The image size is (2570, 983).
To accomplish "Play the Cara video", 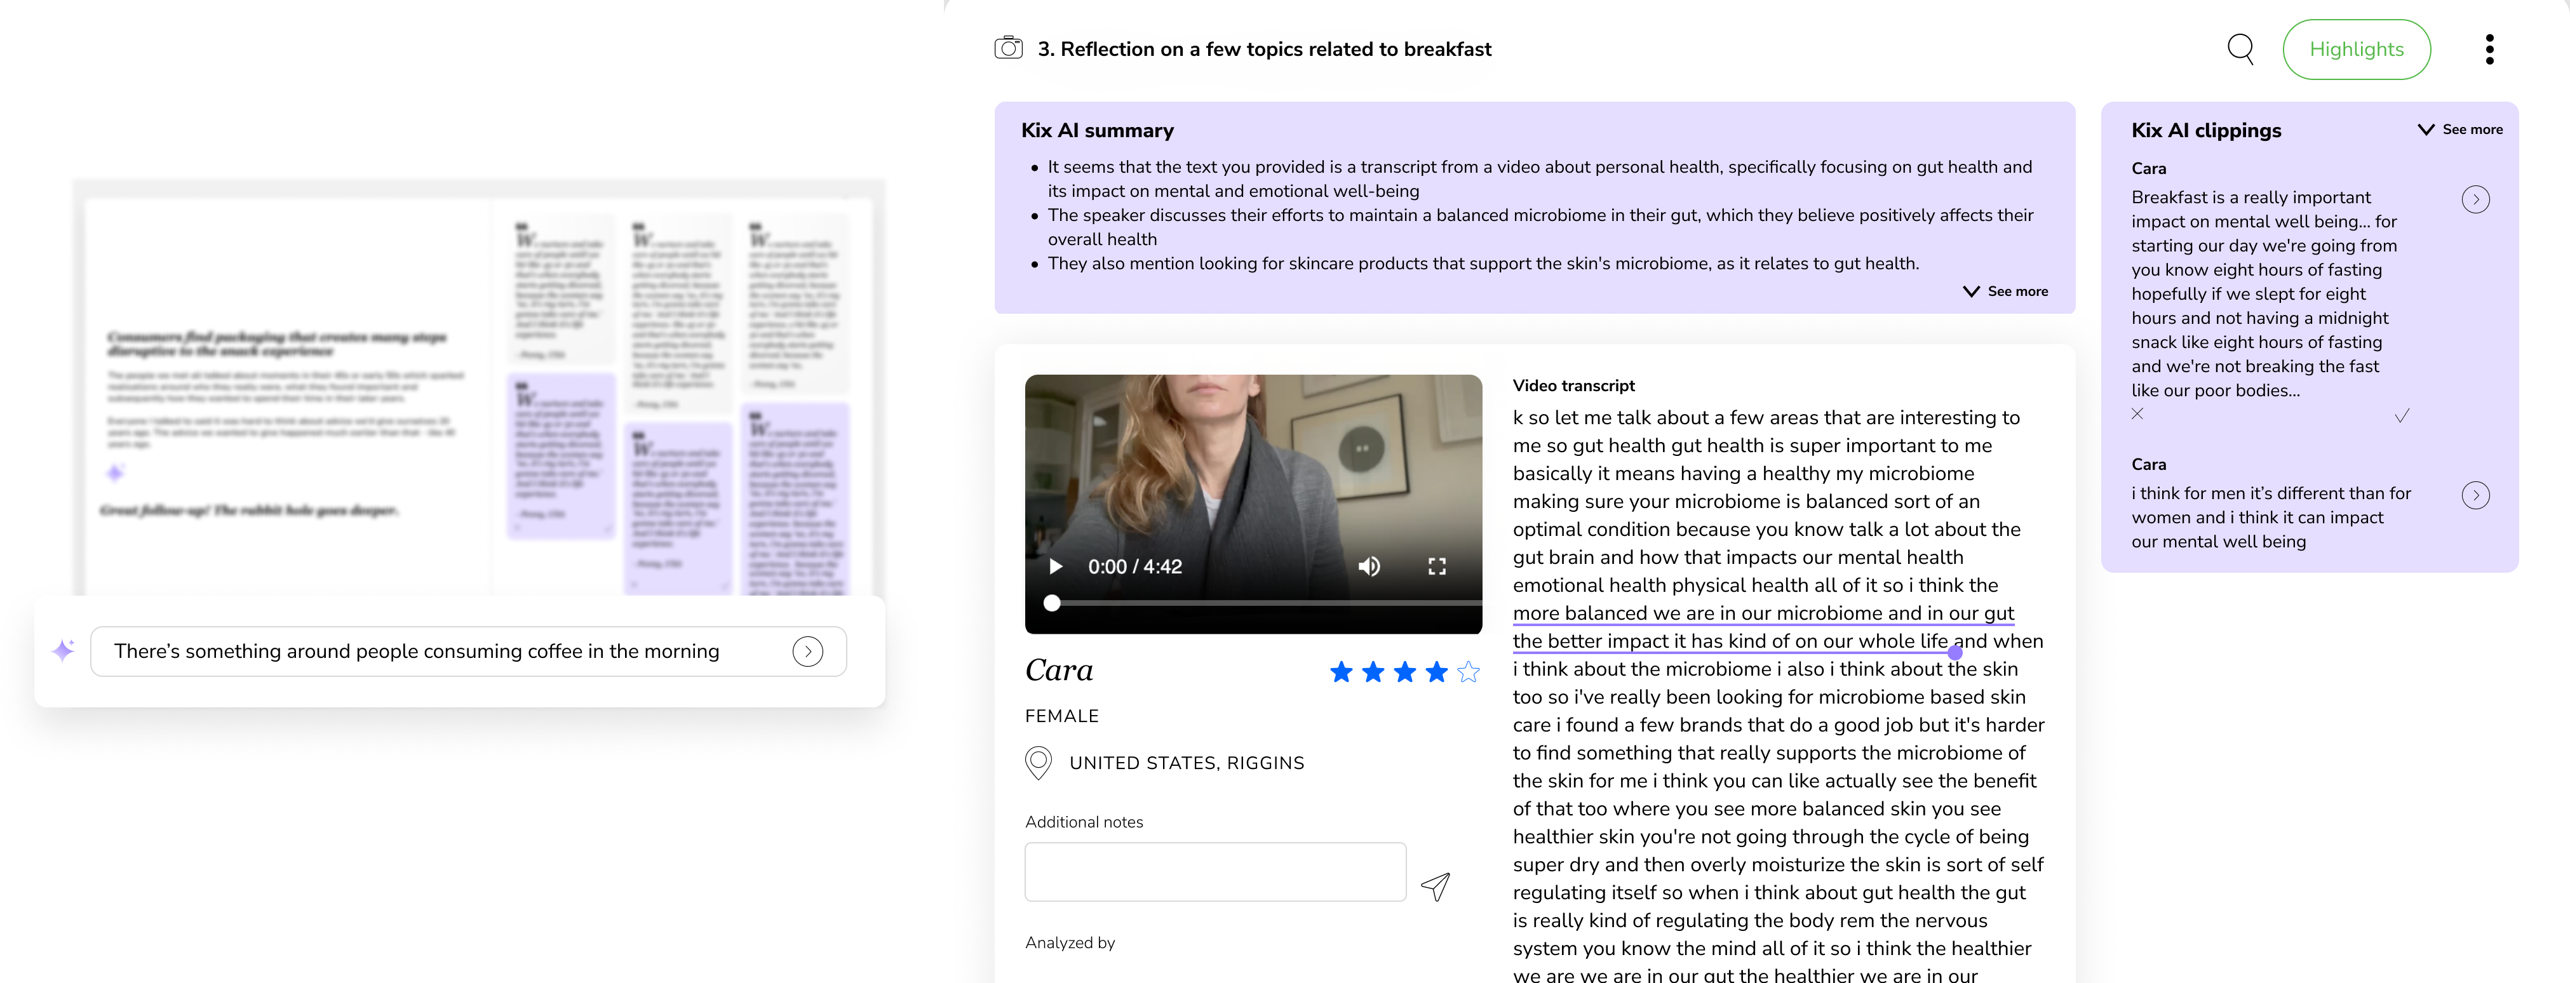I will pos(1056,566).
